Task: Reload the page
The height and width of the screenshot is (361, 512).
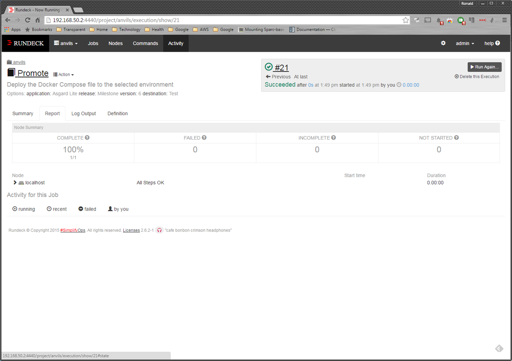Action: pyautogui.click(x=28, y=20)
